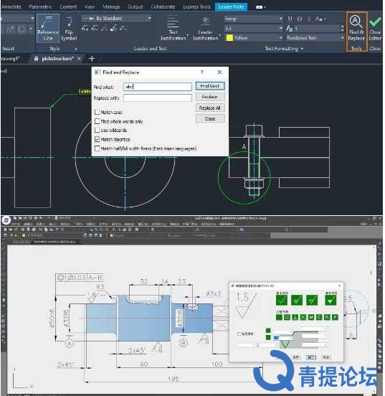This screenshot has height=396, width=385.
Task: Open the Manage ribbon tab
Action: tap(111, 7)
